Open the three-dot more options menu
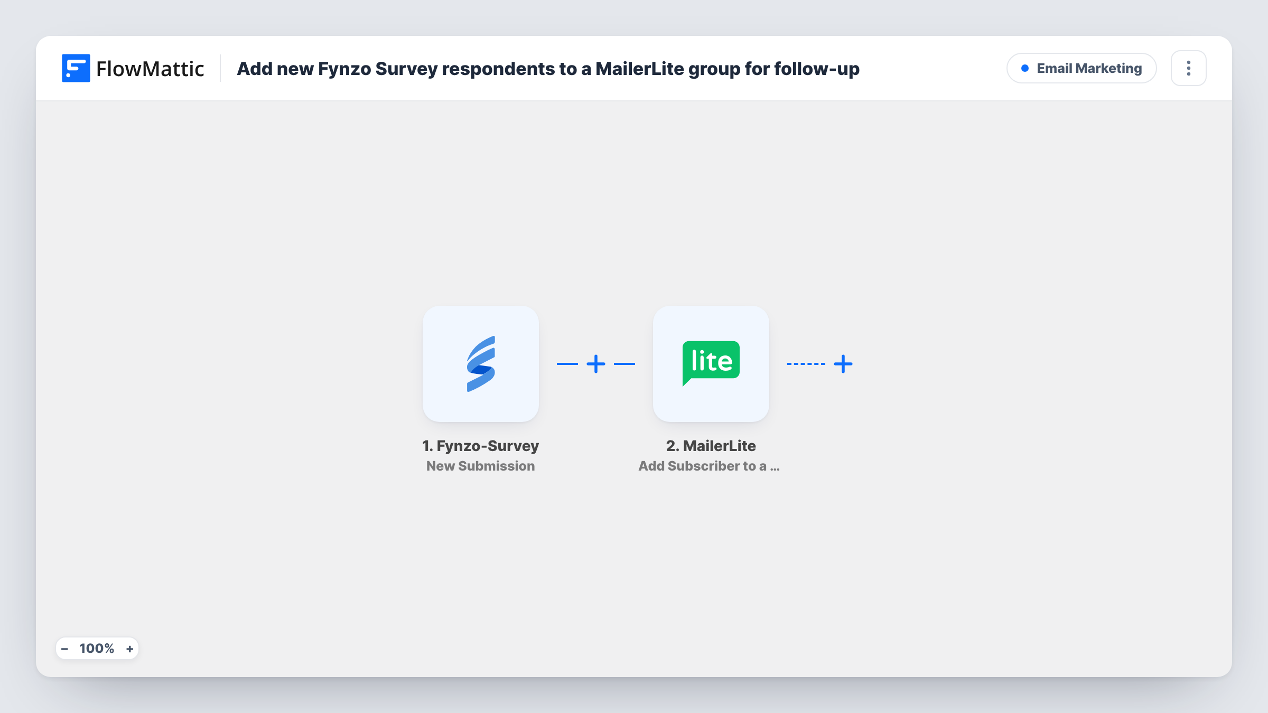 1188,68
